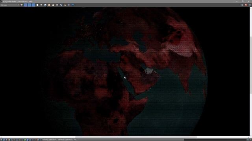Toggle track mouse while rendering icon
252x141 pixels.
[61, 5]
